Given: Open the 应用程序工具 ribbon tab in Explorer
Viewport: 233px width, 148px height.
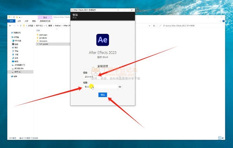Looking at the screenshot, I should pyautogui.click(x=45, y=21).
